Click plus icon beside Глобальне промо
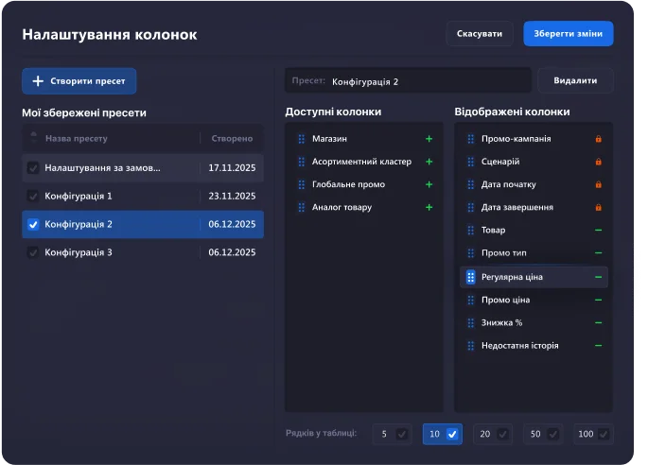Screen dimensions: 648x465 coord(429,184)
